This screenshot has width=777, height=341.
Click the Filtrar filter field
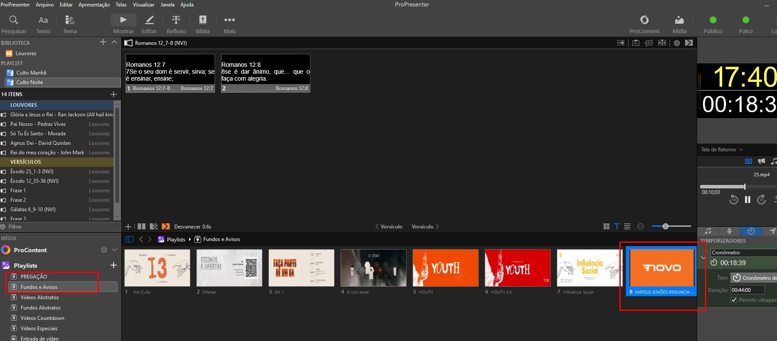60,227
